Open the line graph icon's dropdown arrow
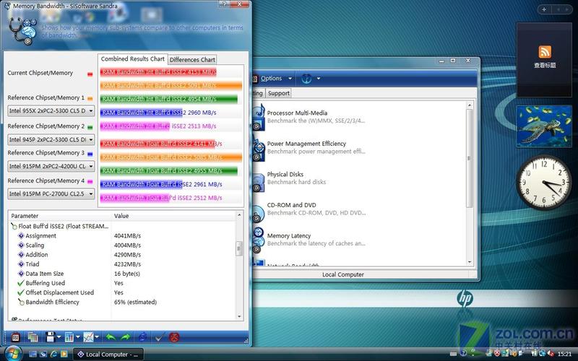Screen dimensions: 578x361 [97, 337]
